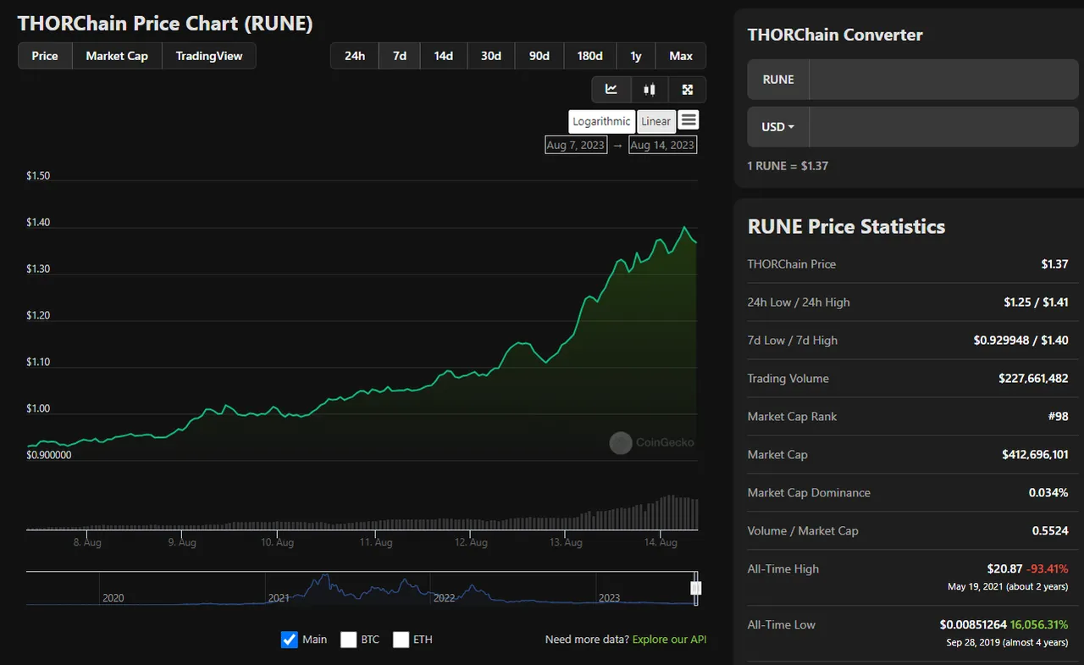Click 7d Low / High $0.929948 / $1.40
Screen dimensions: 1084x665
point(1021,341)
